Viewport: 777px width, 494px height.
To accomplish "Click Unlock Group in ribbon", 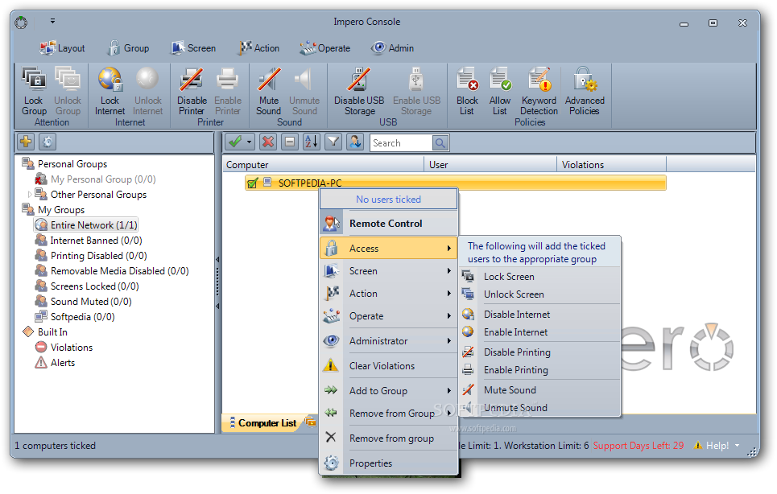I will (68, 92).
